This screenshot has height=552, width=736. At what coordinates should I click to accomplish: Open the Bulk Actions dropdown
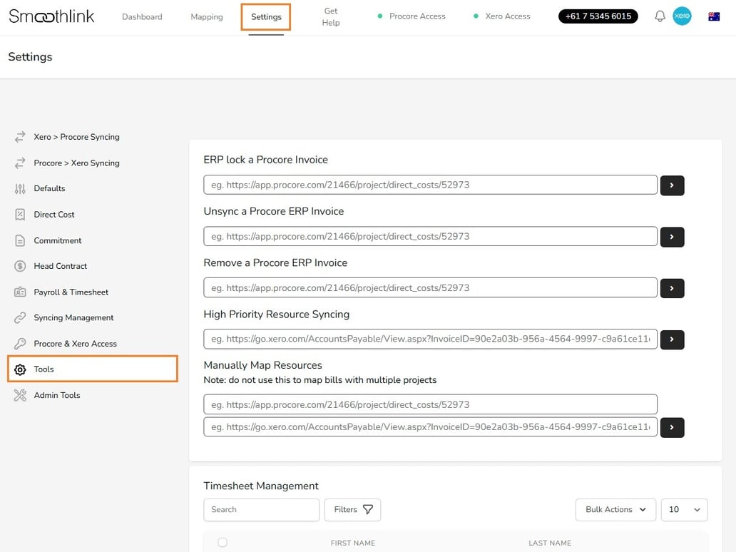pyautogui.click(x=615, y=509)
